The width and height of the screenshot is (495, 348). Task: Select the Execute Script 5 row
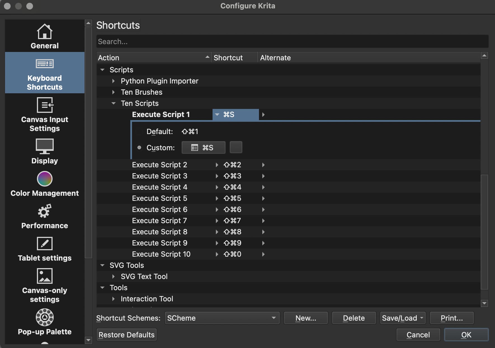[159, 198]
